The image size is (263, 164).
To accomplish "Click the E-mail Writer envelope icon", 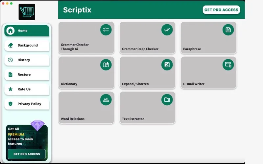I will point(228,65).
